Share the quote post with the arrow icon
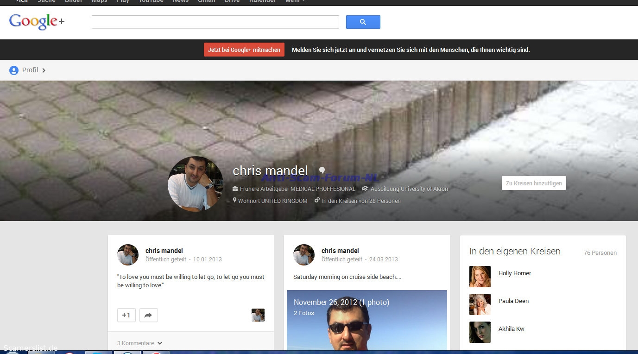The width and height of the screenshot is (638, 354). coord(148,315)
